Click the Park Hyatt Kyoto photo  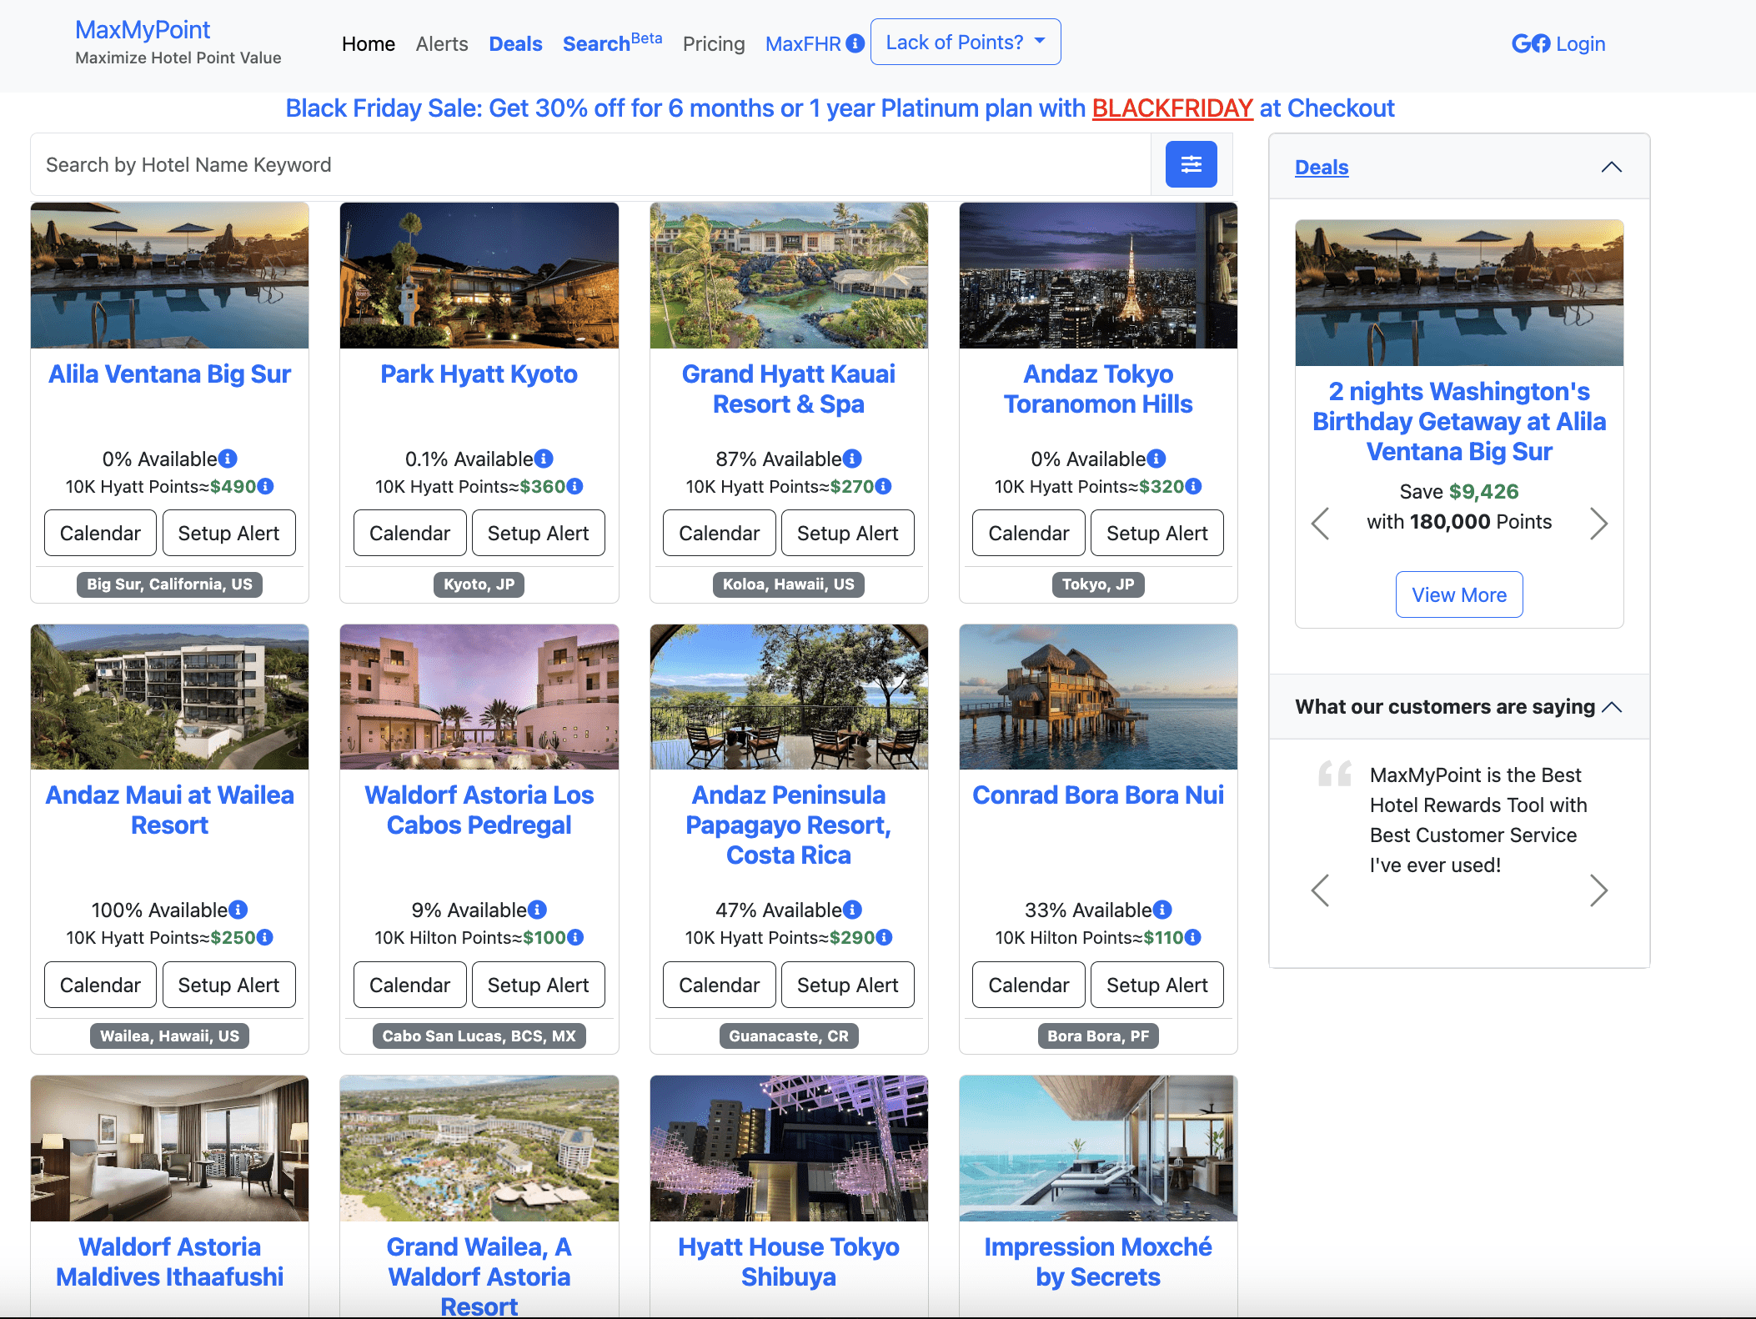pos(479,275)
